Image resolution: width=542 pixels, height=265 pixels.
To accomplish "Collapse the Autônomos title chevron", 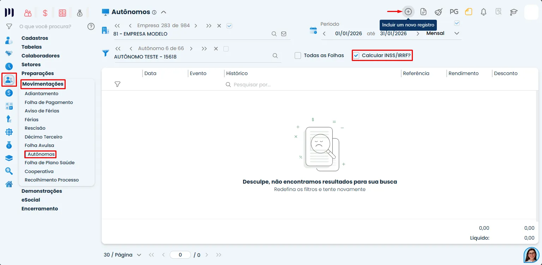I will tap(163, 12).
